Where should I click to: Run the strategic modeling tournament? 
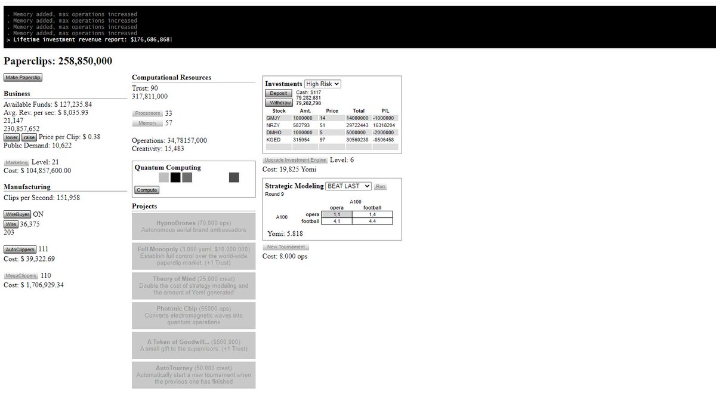380,187
